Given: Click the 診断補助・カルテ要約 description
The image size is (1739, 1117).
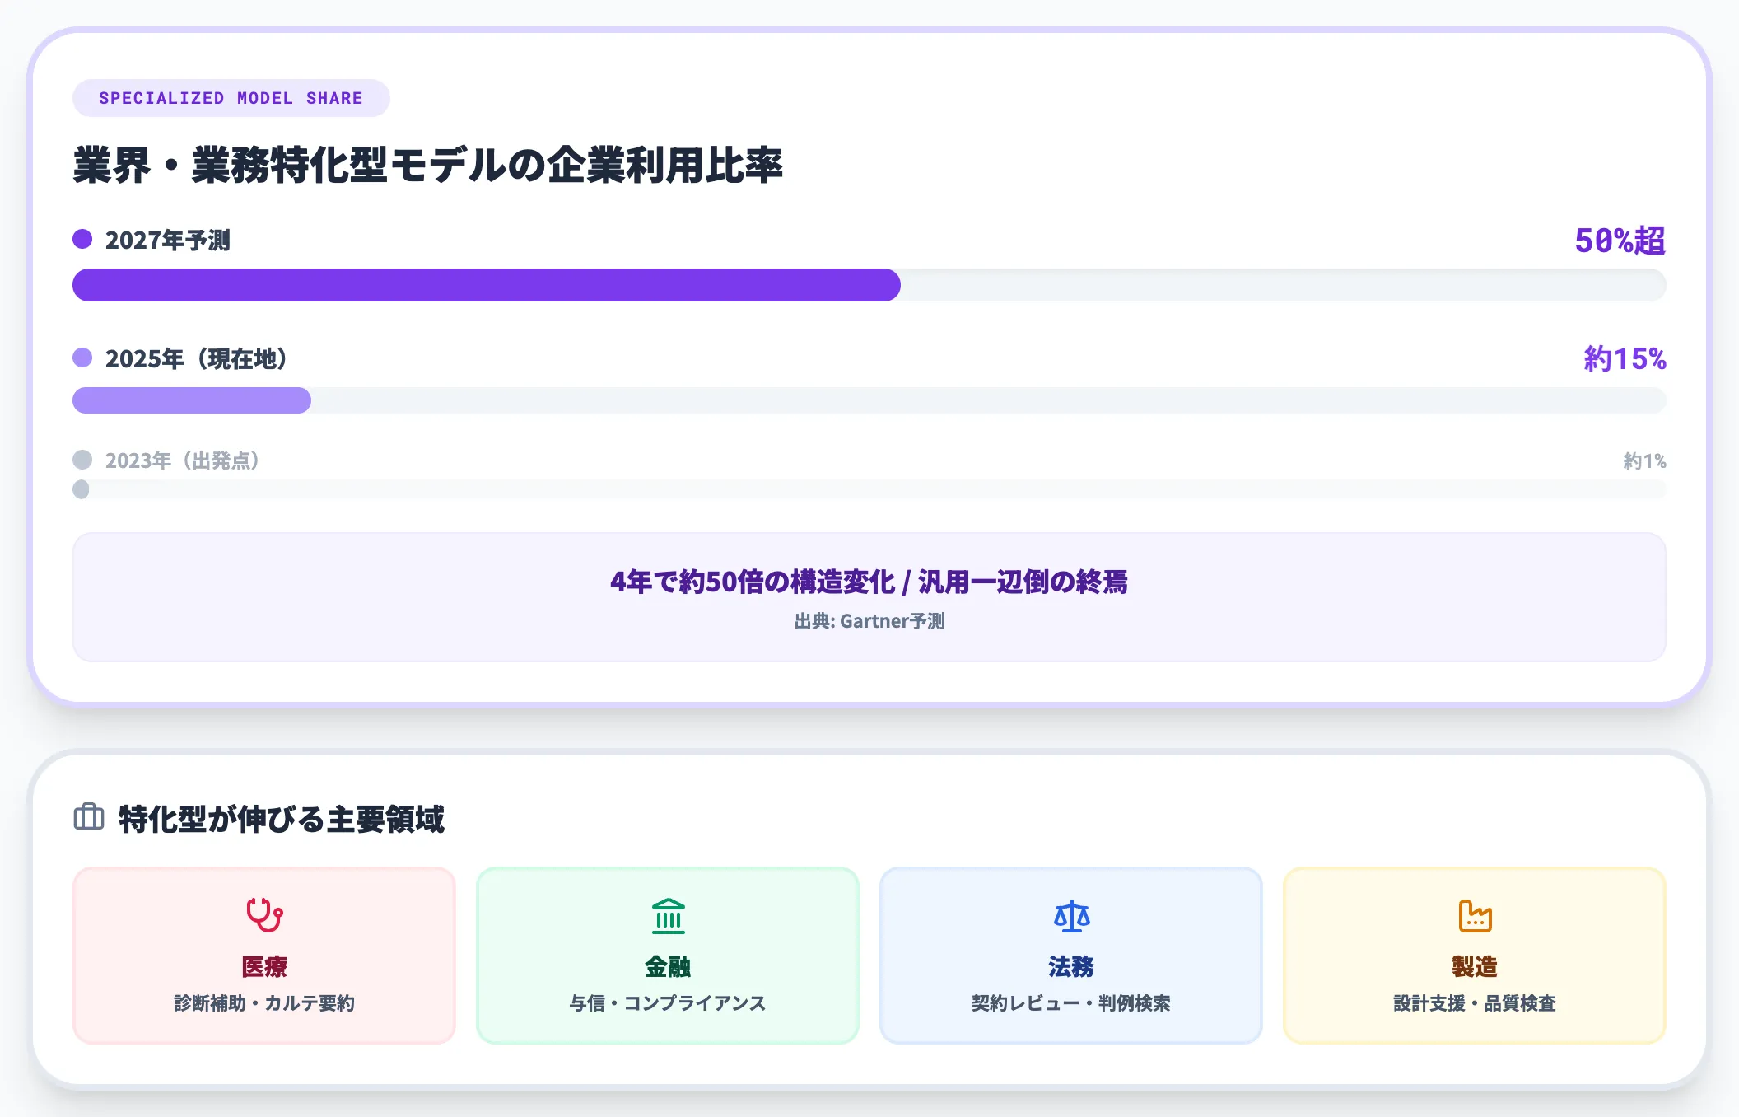Looking at the screenshot, I should click(264, 1003).
